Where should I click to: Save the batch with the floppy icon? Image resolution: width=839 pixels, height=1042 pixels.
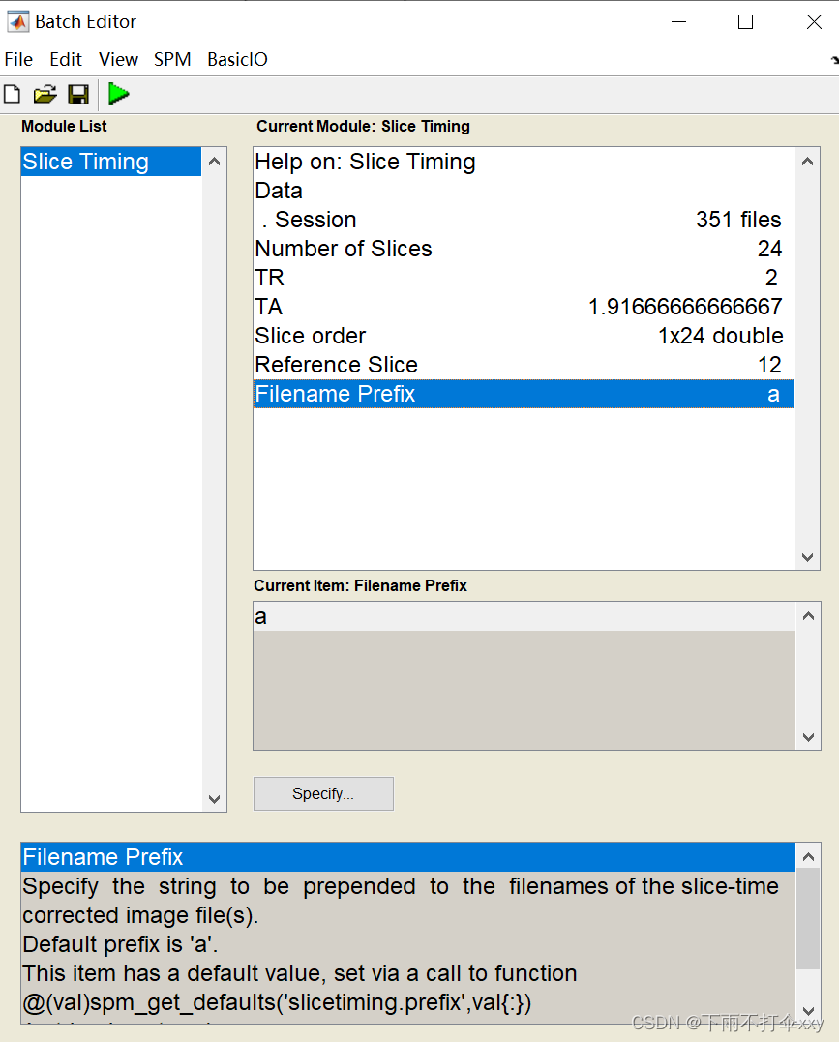pyautogui.click(x=78, y=95)
